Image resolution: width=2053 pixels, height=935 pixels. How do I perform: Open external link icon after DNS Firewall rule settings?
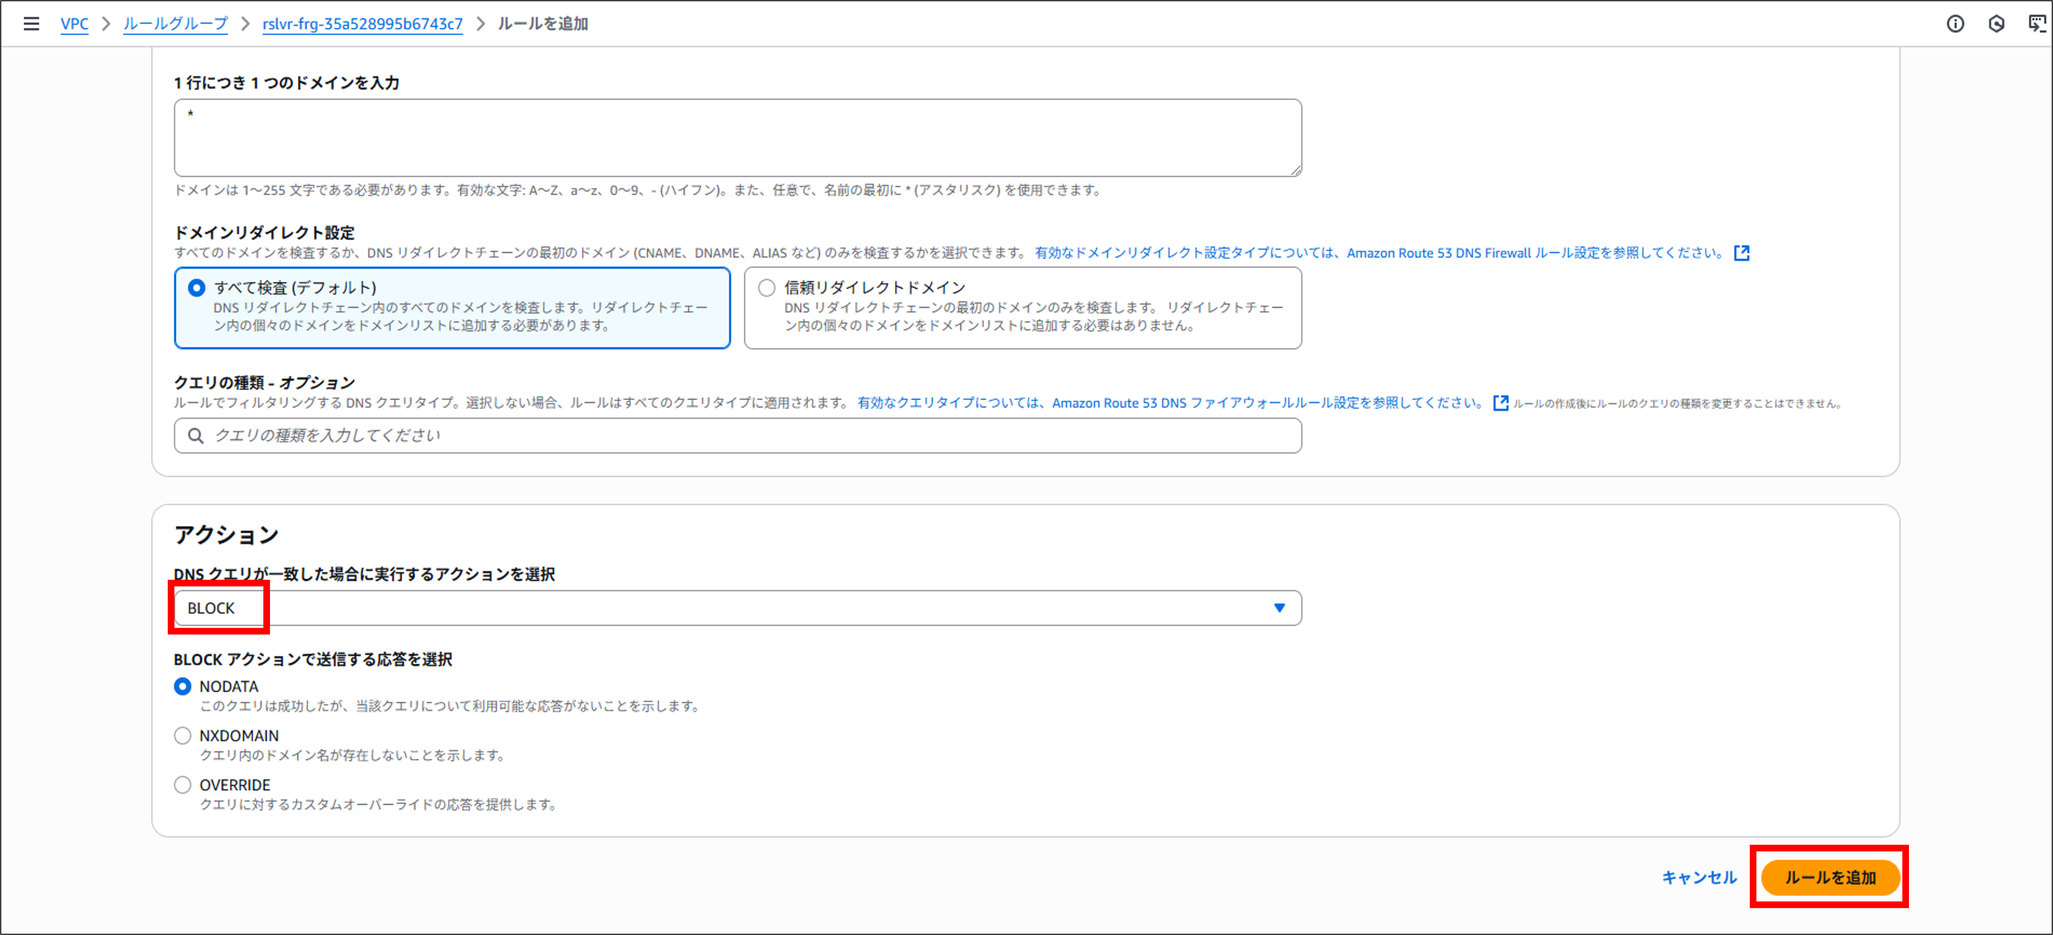(x=1742, y=253)
